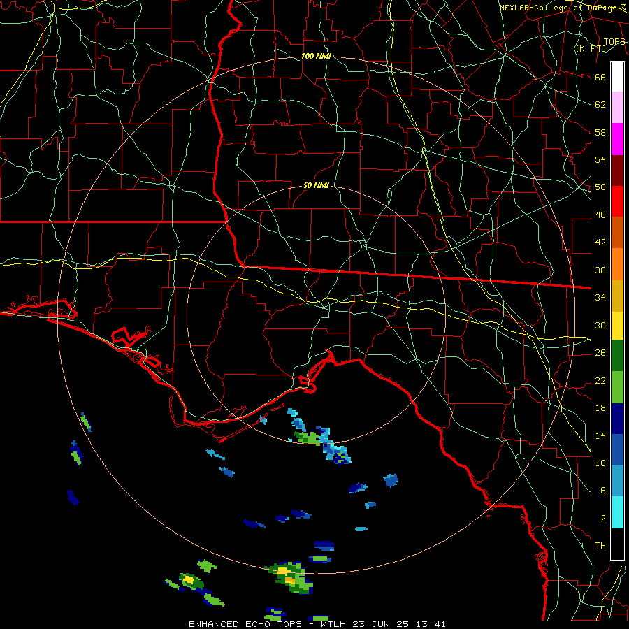Click the legend value 6
Image resolution: width=629 pixels, height=629 pixels.
602,490
